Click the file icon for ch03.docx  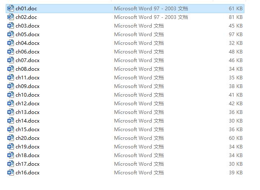click(x=10, y=25)
